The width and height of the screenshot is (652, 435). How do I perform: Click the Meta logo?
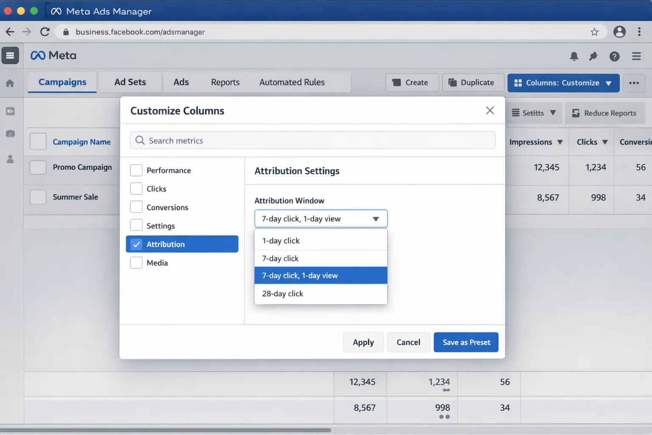(x=53, y=55)
